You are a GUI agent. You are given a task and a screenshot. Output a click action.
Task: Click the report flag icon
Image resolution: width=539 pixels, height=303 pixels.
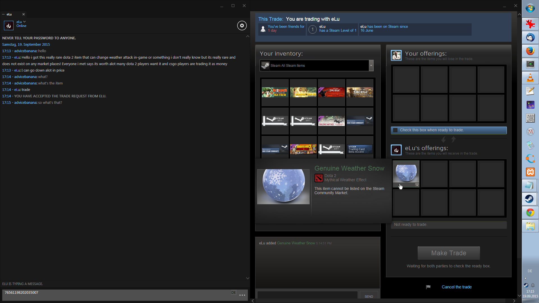click(428, 287)
